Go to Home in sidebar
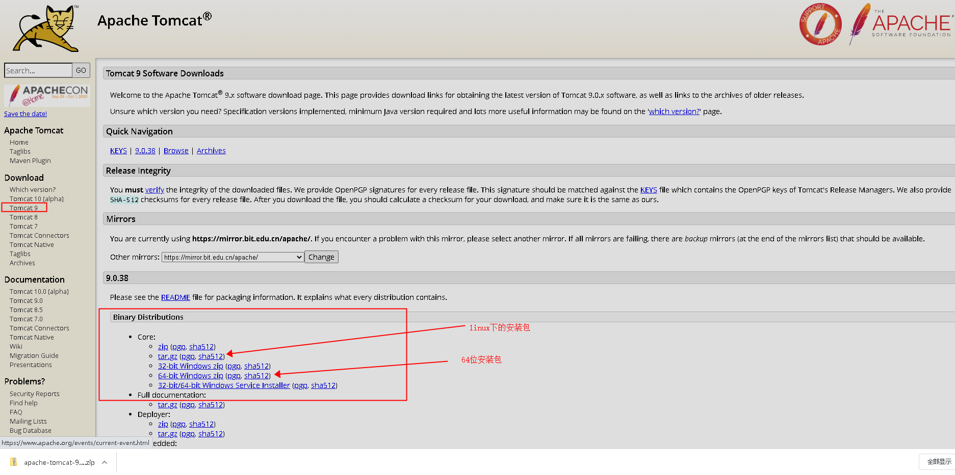 [x=19, y=143]
